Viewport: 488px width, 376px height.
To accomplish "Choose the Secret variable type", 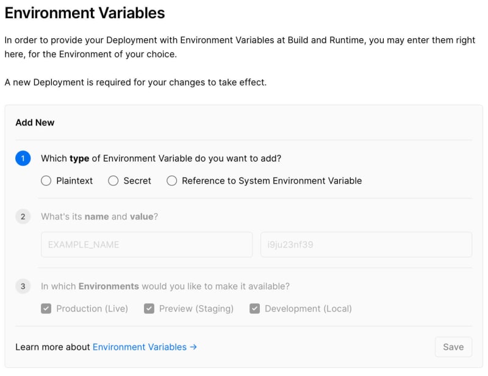I will (113, 181).
